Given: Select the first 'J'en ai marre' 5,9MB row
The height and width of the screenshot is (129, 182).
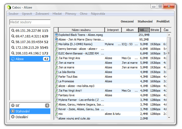Looking at the screenshot, I should [110, 63].
